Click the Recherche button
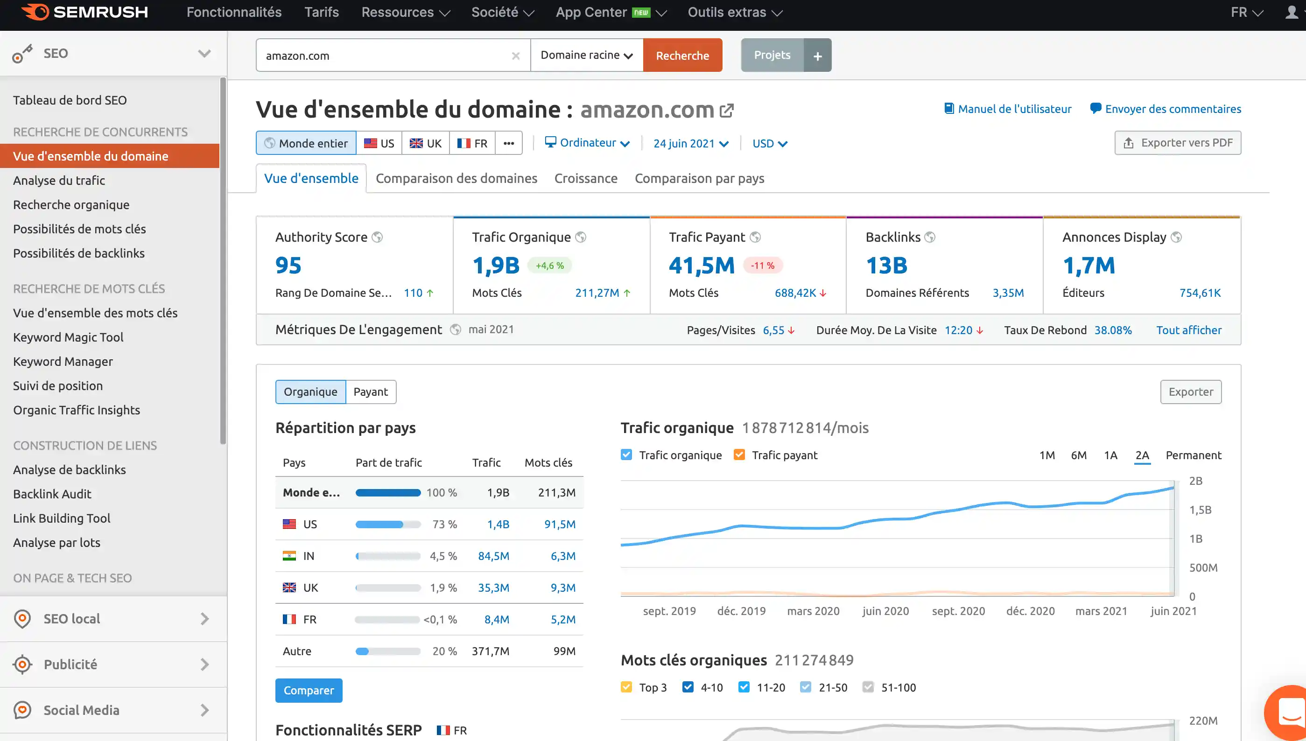Viewport: 1306px width, 741px height. pyautogui.click(x=682, y=55)
